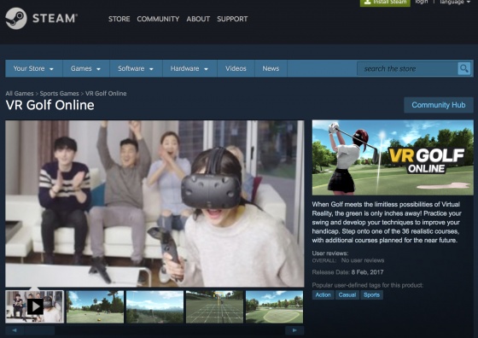
Task: Open the Videos tab
Action: point(236,68)
